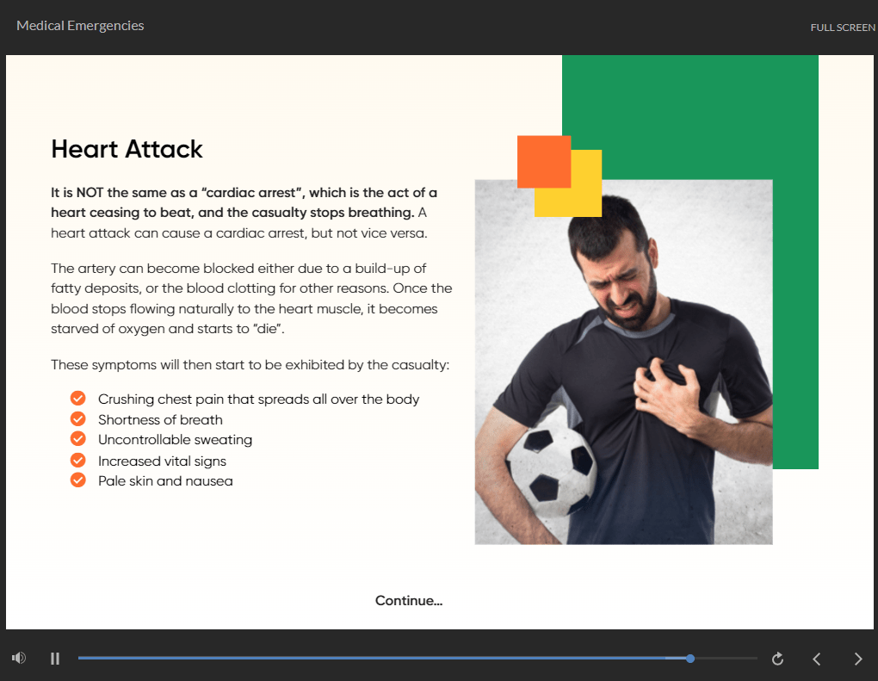Viewport: 878px width, 681px height.
Task: Click the text Pale skin and nausea
Action: [x=165, y=481]
